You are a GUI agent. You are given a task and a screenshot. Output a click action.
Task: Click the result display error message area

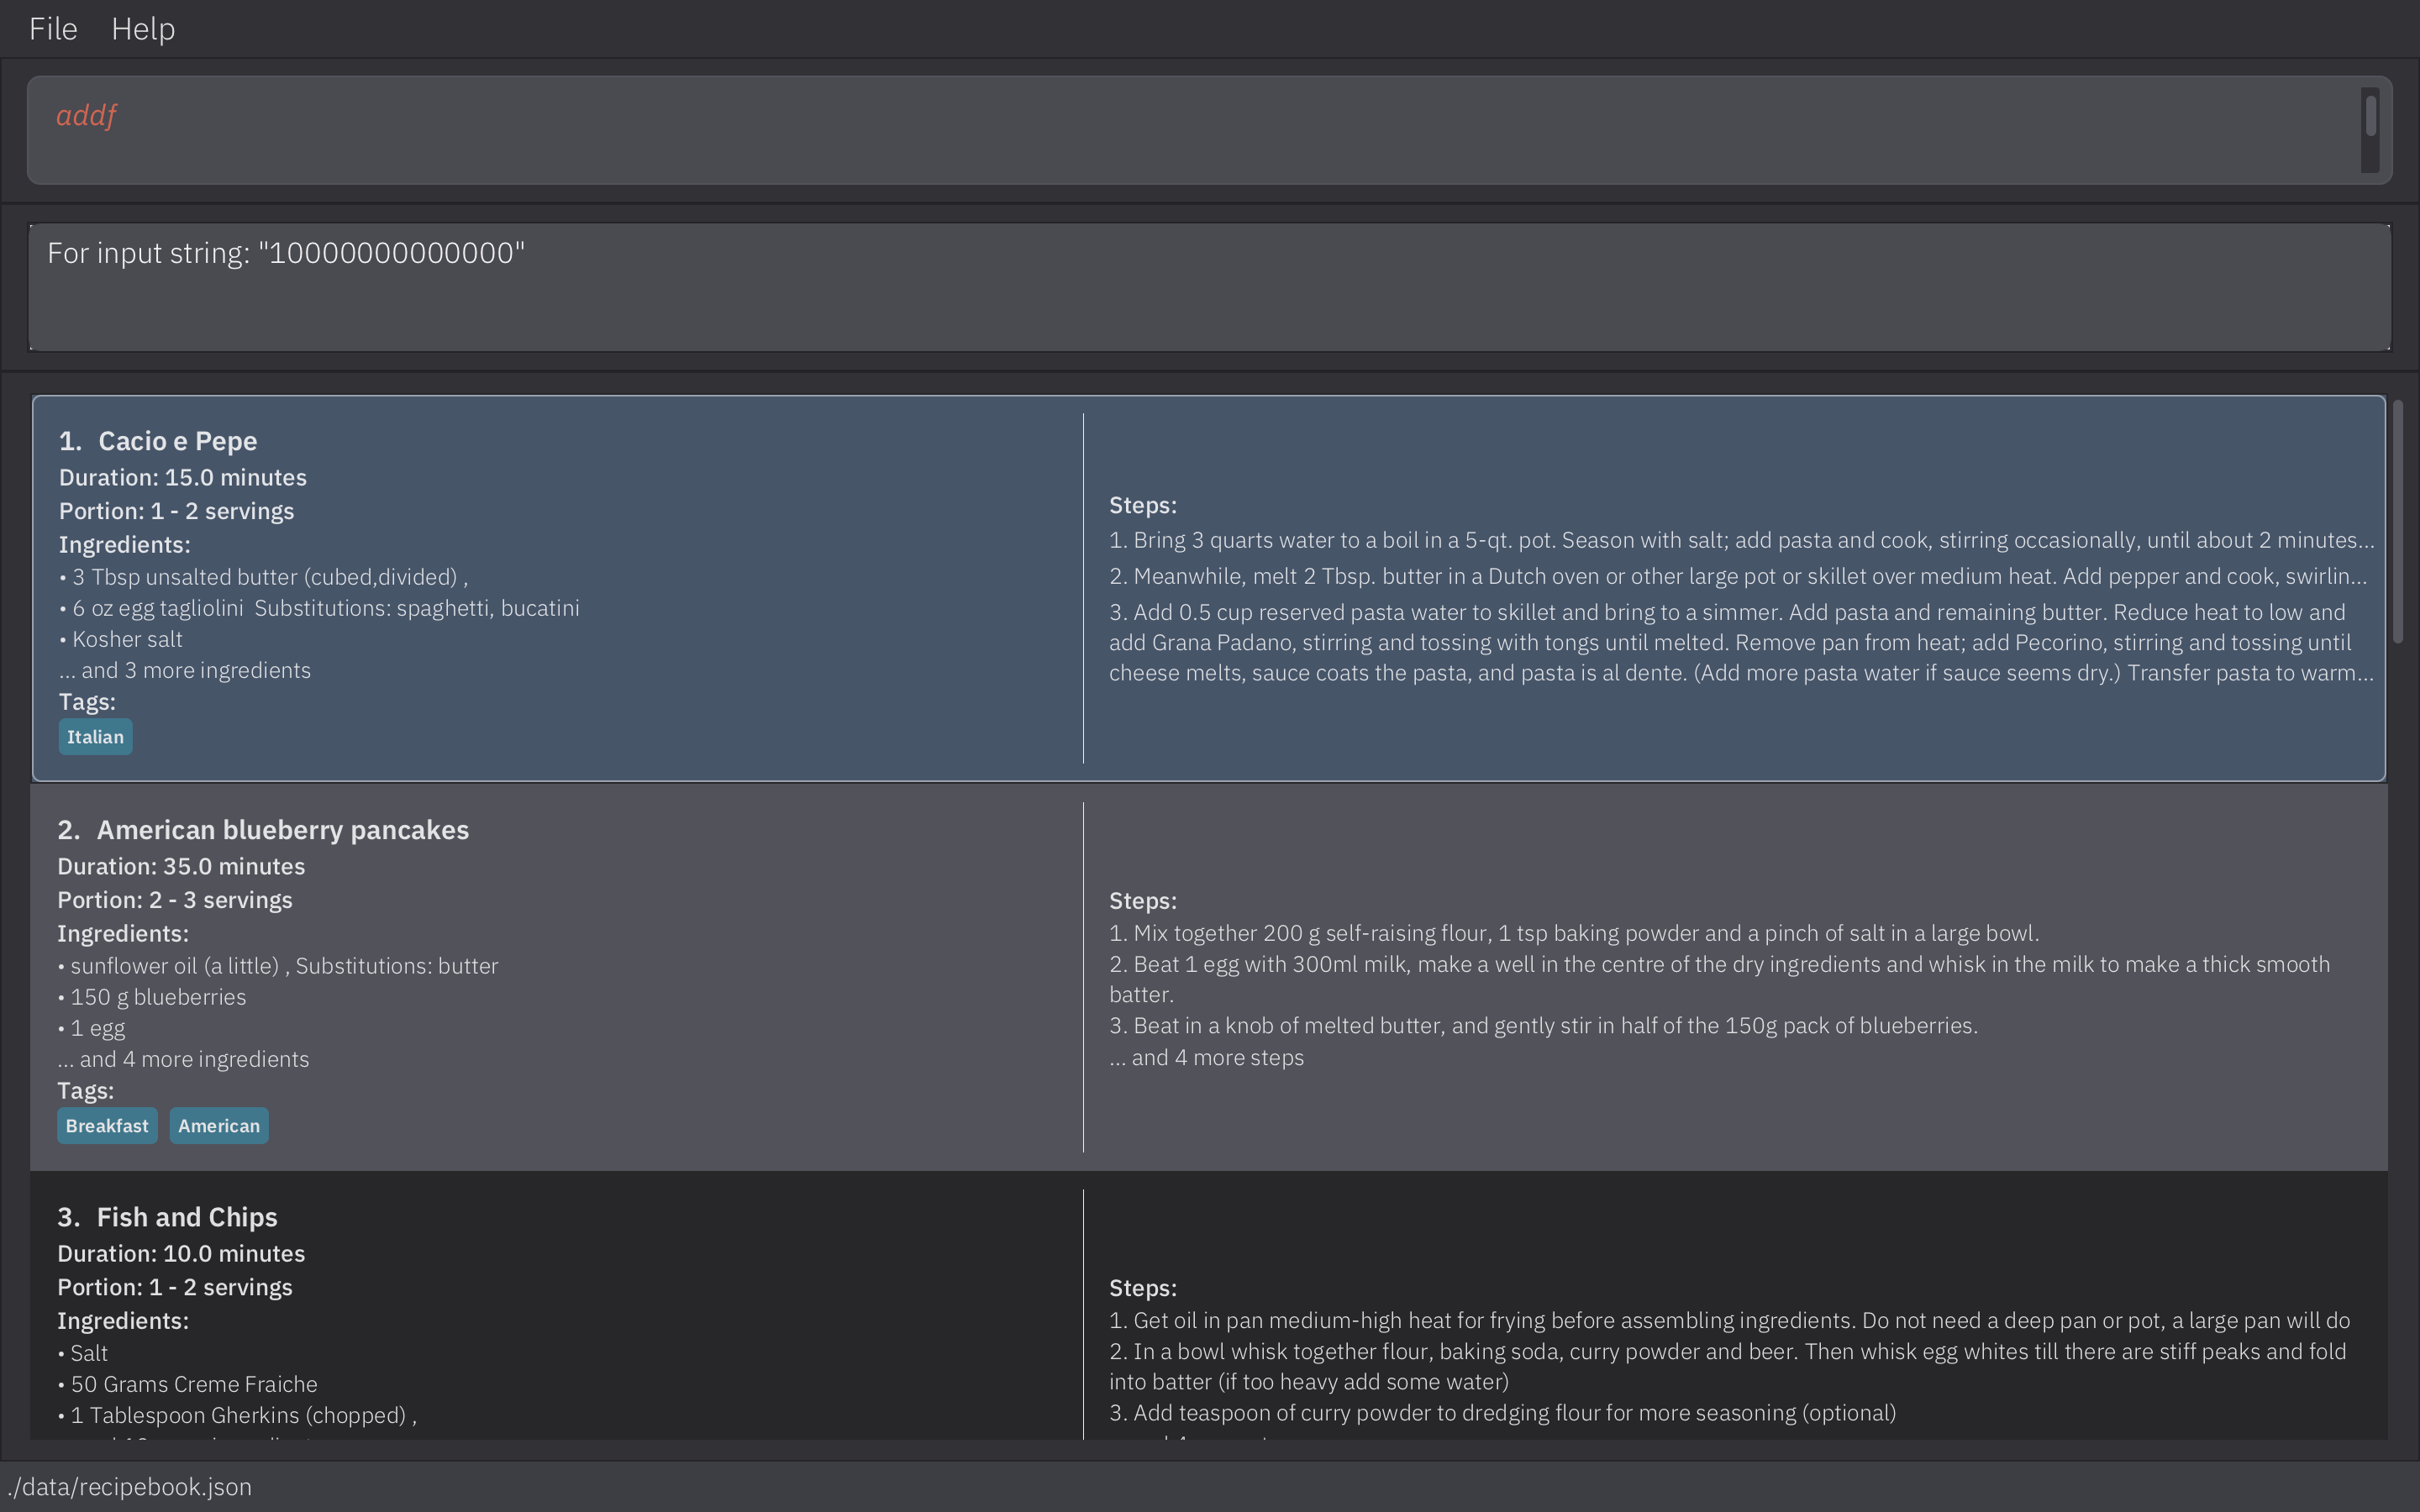tap(1208, 287)
